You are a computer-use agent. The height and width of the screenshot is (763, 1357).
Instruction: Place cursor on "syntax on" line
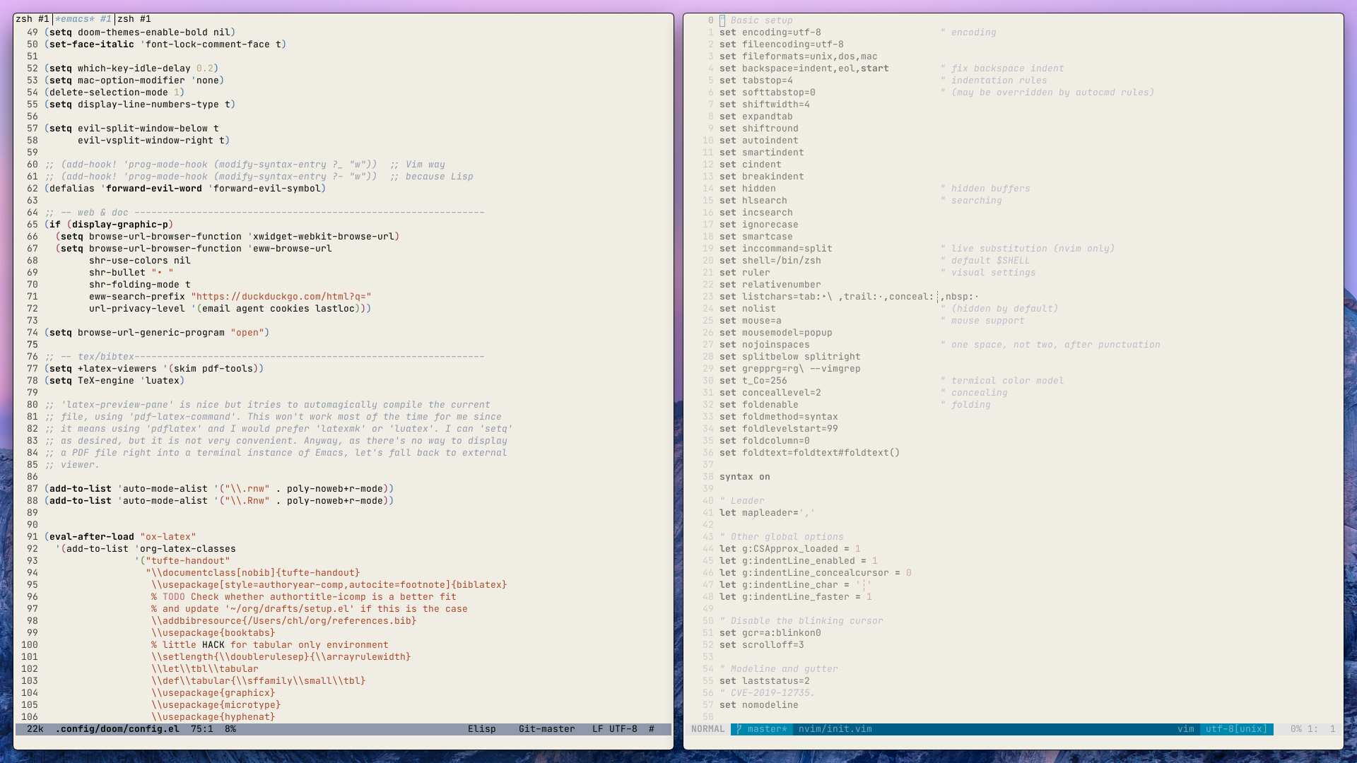744,477
